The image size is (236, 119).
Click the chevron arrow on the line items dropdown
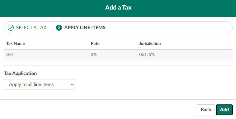coord(72,84)
